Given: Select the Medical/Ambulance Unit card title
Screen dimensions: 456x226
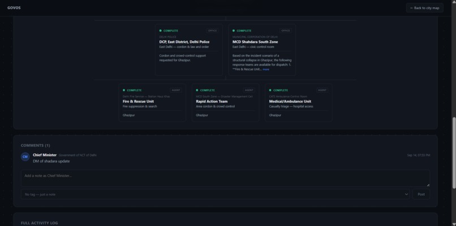Looking at the screenshot, I should pos(290,101).
